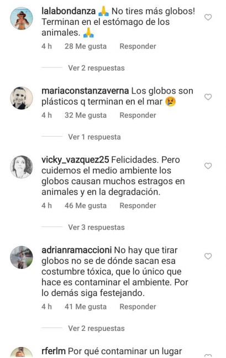Screen dimensions: 226x358
Task: Expand Ver 3 respuestas under vicky_vazquez25
Action: tap(96, 227)
